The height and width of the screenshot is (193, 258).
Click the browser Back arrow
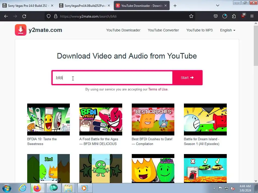tap(6, 16)
